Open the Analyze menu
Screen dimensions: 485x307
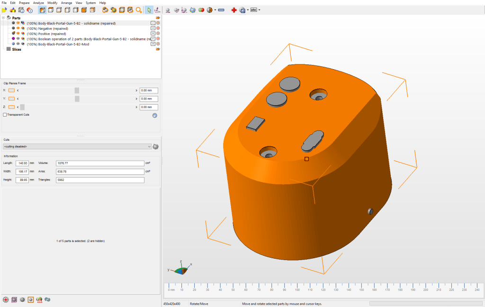38,3
